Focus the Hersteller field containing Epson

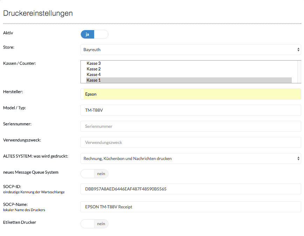click(x=191, y=94)
